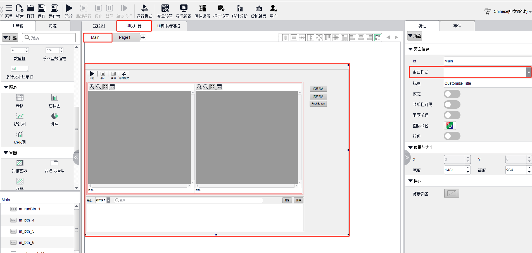
Task: Open 硬件设置 hardware settings
Action: pyautogui.click(x=202, y=11)
